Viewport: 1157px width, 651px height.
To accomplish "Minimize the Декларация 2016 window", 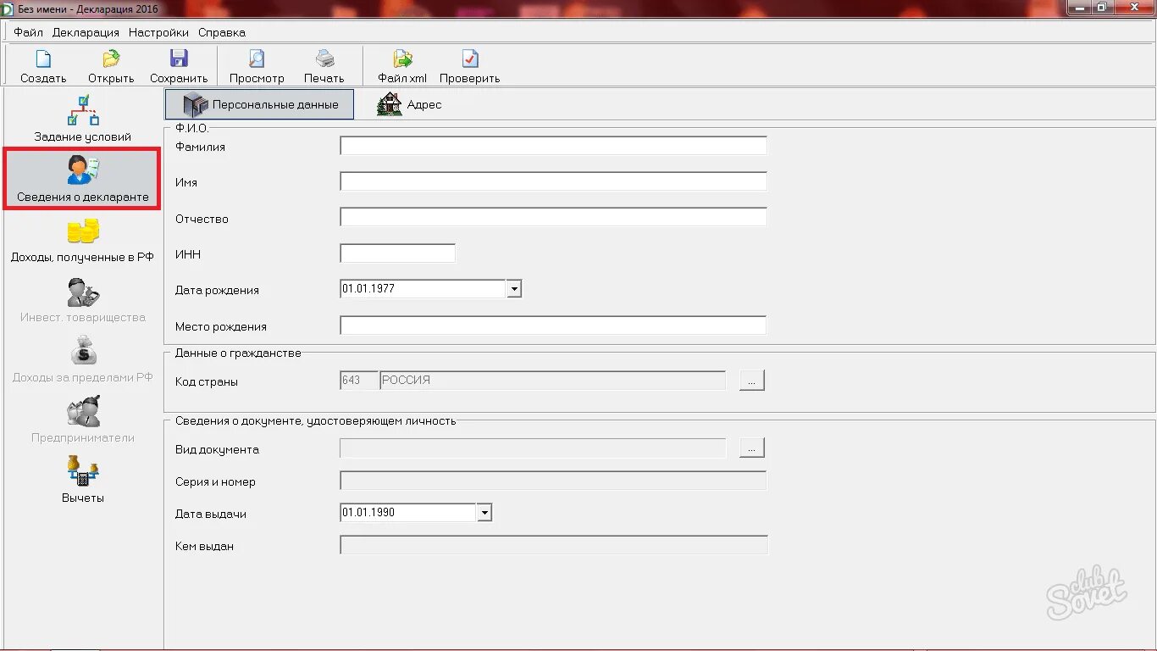I will (x=1078, y=7).
